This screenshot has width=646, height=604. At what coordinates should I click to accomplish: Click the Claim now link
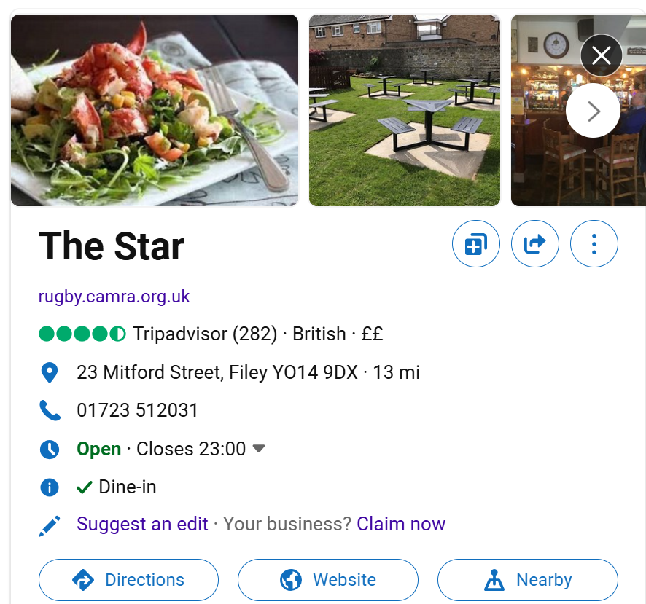[401, 525]
